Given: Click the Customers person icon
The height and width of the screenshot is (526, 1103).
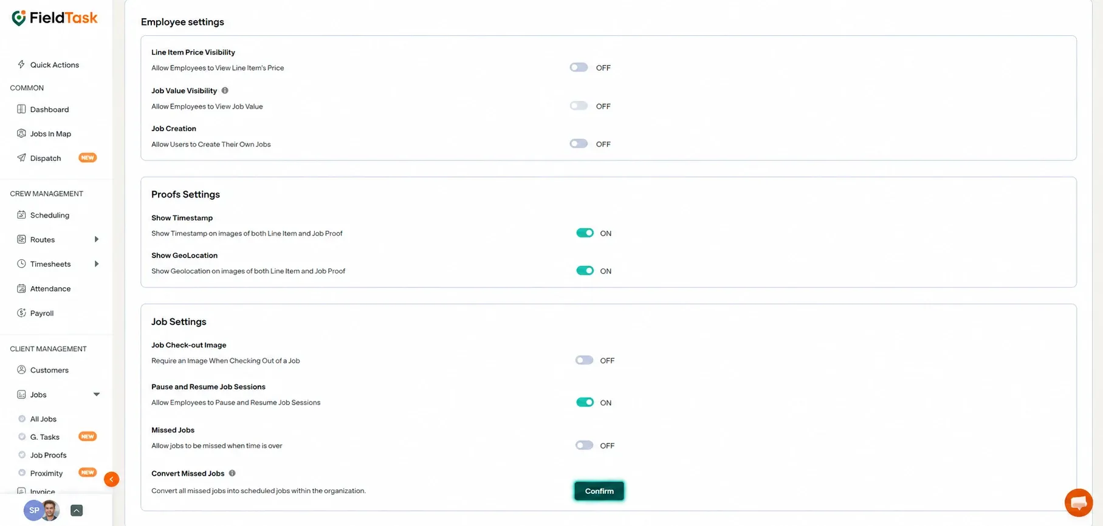Looking at the screenshot, I should pos(21,370).
